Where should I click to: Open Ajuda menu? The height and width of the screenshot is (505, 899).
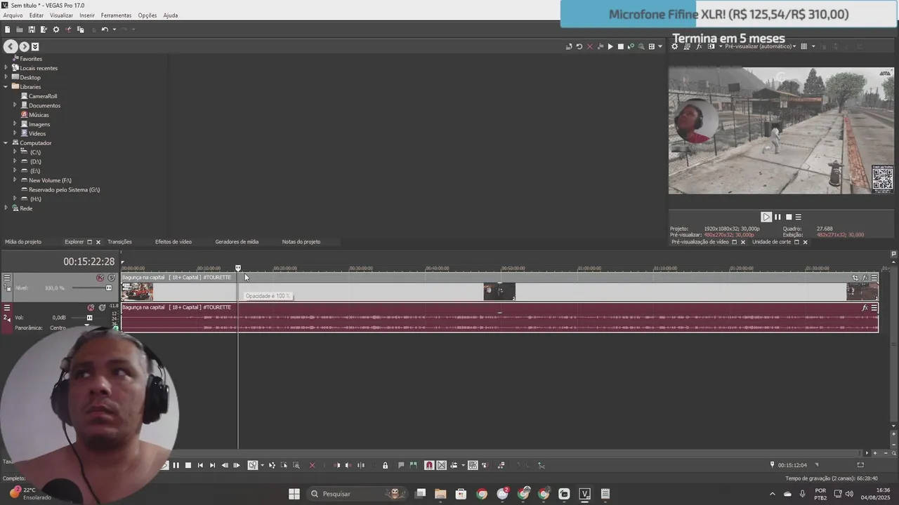click(x=171, y=15)
